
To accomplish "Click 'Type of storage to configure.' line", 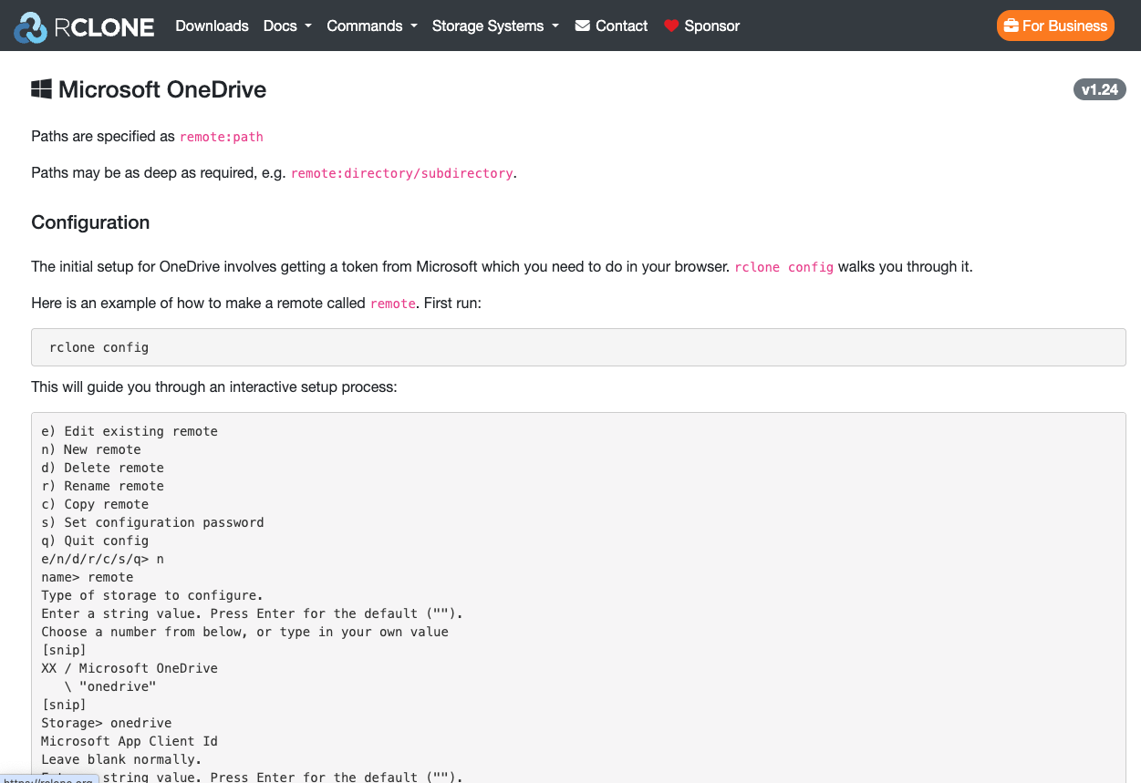I will pyautogui.click(x=152, y=595).
